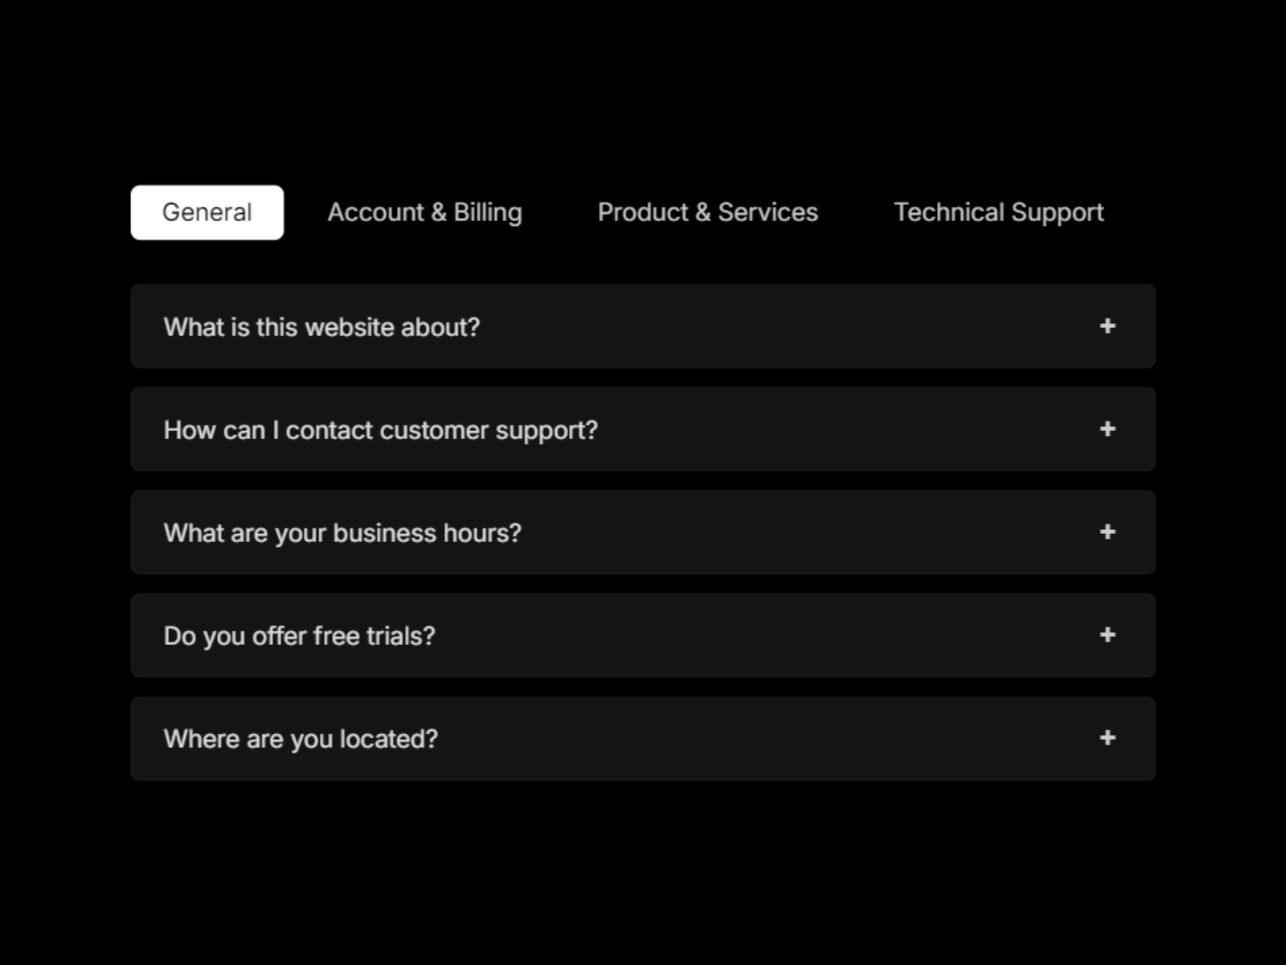Screen dimensions: 1286x965
Task: Click the plus icon on 'What is this website about?'
Action: tap(1108, 326)
